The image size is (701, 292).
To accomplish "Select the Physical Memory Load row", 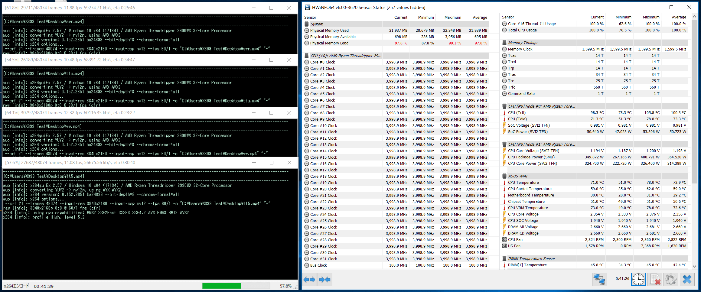I will (x=396, y=43).
